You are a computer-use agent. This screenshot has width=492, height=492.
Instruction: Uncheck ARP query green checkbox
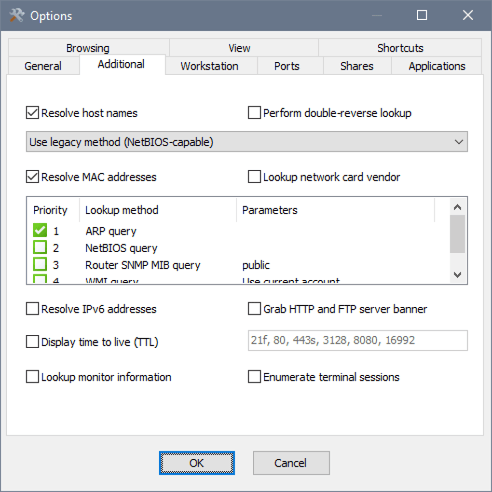pos(40,231)
